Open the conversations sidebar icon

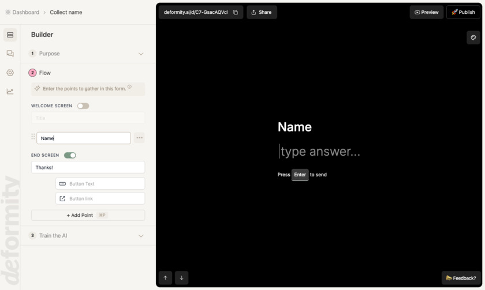click(x=10, y=54)
